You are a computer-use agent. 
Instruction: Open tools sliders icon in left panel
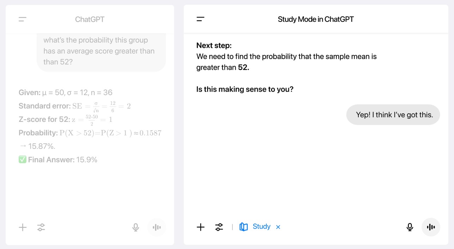[41, 227]
